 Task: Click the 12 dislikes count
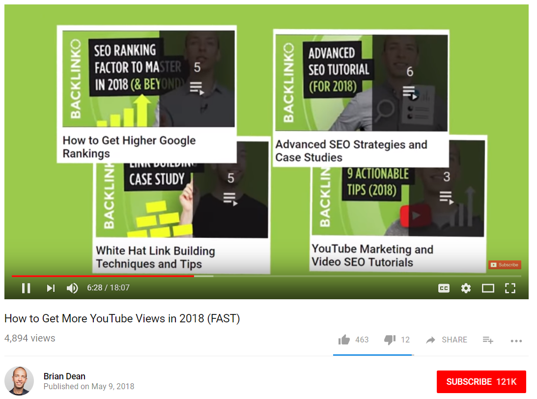point(405,340)
